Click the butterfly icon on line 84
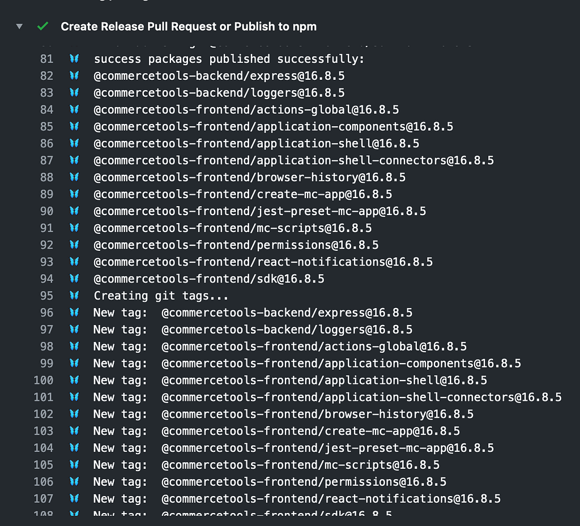Screen dimensions: 580x526 74,109
